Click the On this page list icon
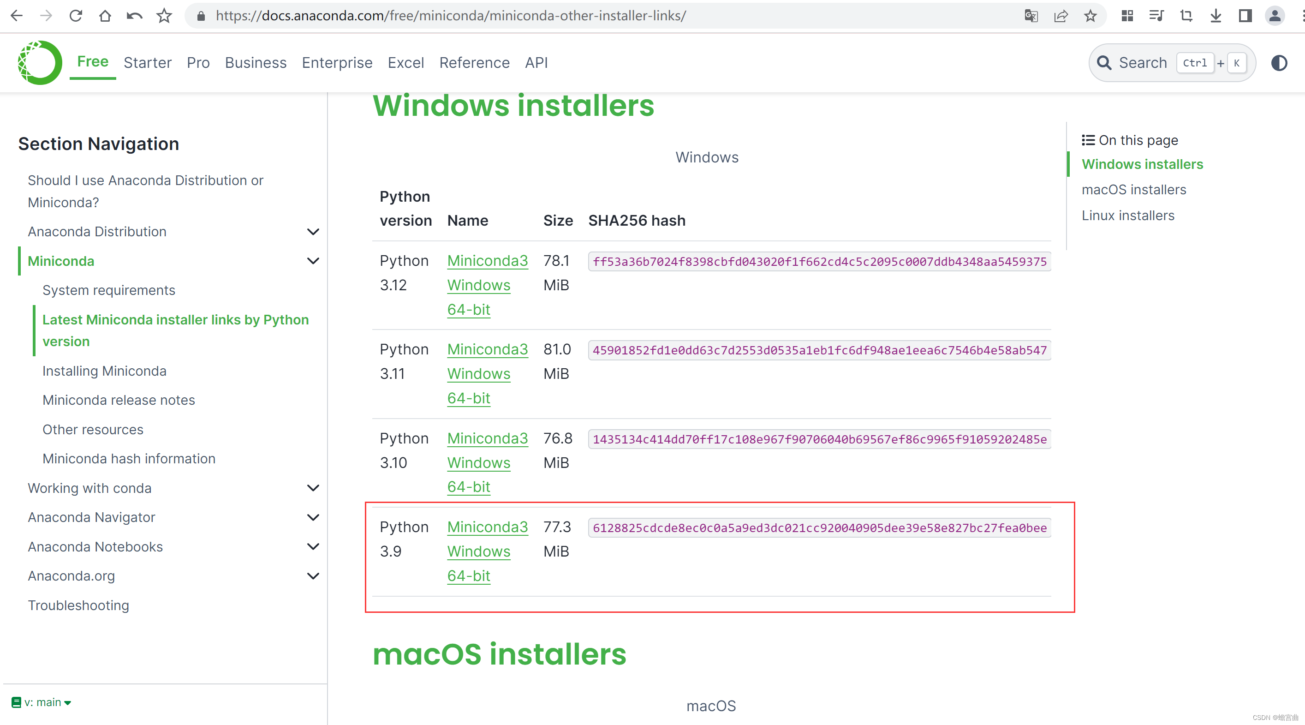Viewport: 1305px width, 725px height. pos(1088,140)
